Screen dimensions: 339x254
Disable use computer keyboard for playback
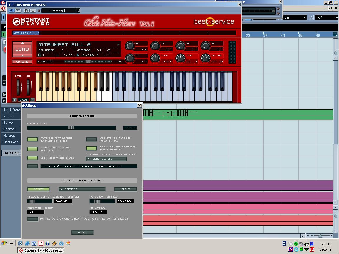coord(91,148)
